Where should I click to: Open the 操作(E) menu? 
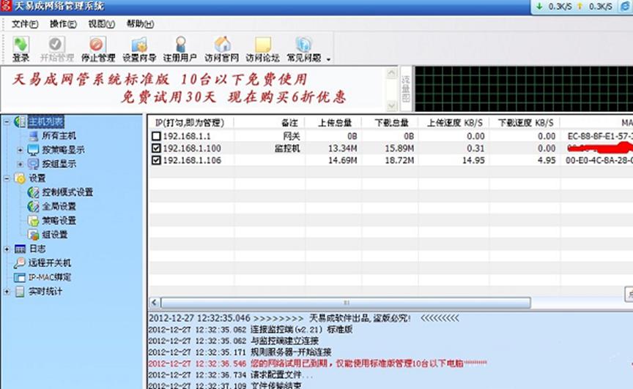[x=63, y=24]
